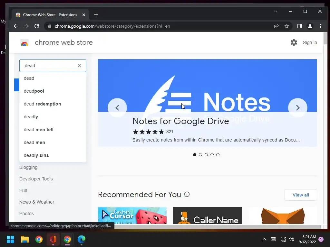Open a new tab with the plus button
This screenshot has height=247, width=330.
[96, 15]
